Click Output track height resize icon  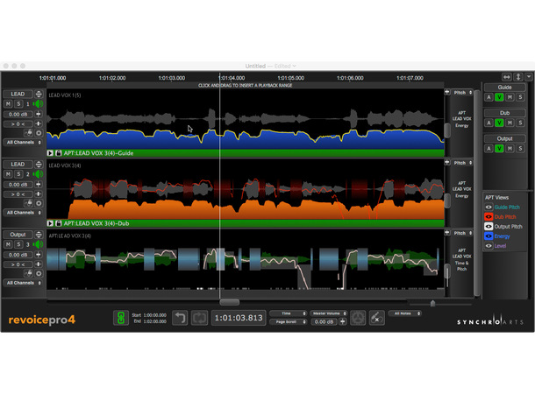click(39, 235)
